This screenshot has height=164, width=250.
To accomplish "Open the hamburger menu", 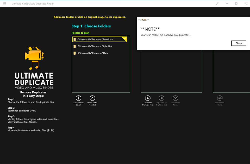I will pos(4,3).
